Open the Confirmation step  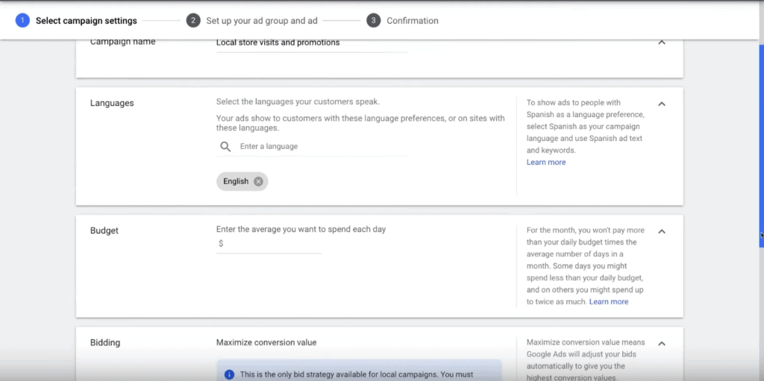(412, 20)
